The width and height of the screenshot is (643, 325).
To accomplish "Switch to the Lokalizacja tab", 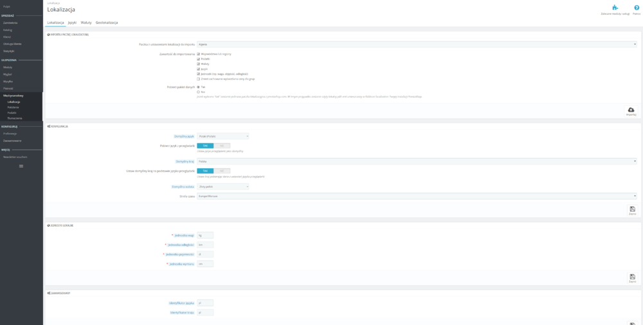I will [55, 22].
